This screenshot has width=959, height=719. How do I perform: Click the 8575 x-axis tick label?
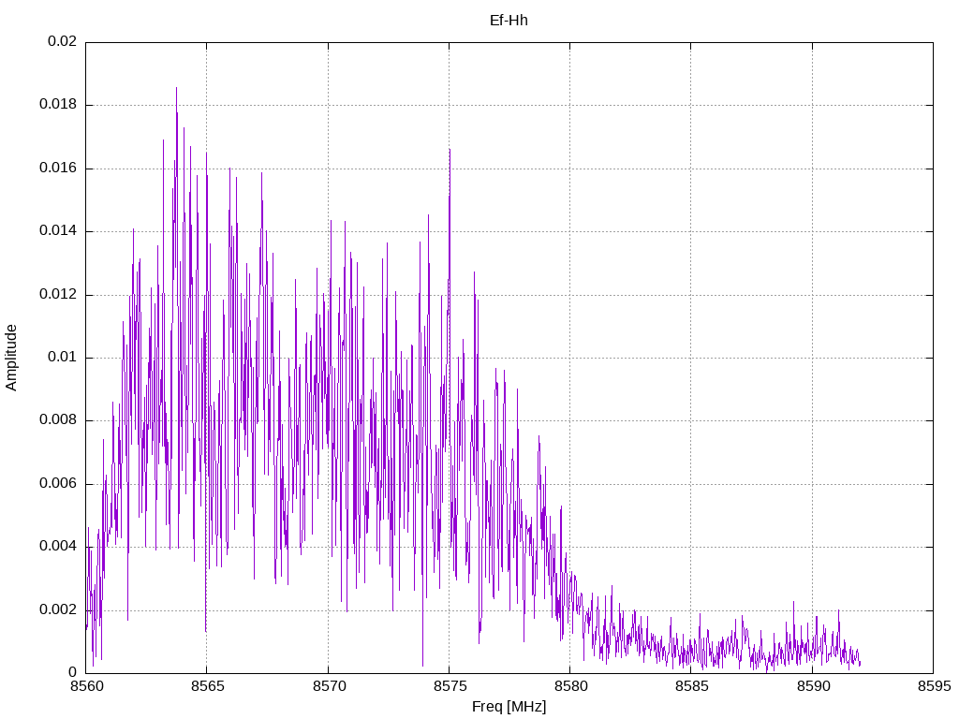pyautogui.click(x=450, y=686)
